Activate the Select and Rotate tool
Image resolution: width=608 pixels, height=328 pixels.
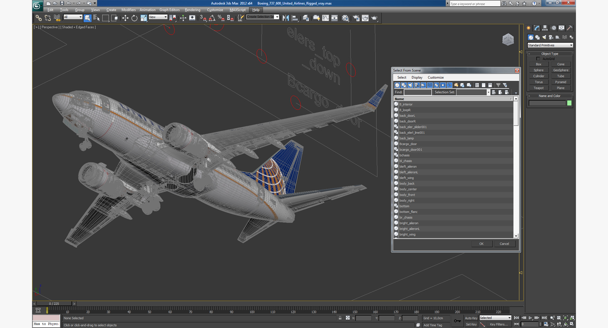(134, 18)
